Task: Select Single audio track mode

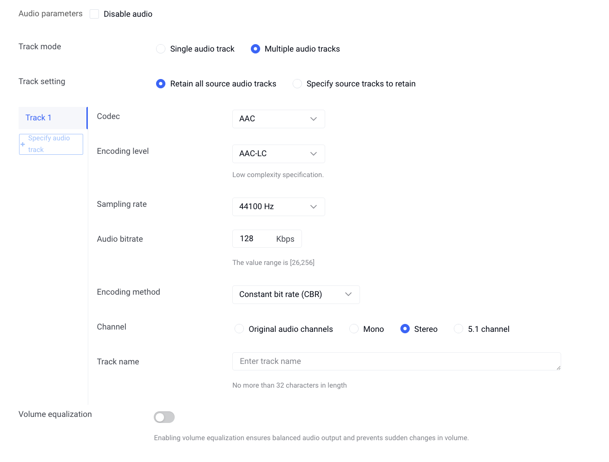Action: [x=161, y=49]
